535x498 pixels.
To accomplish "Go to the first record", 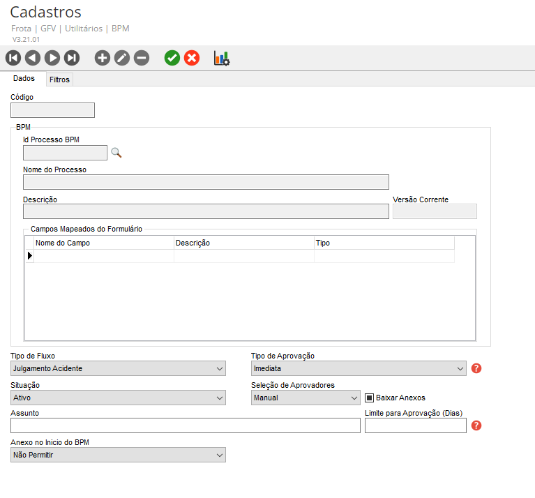I will (13, 59).
